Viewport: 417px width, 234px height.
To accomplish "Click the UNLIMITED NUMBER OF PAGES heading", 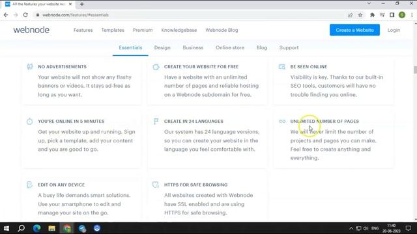I will pos(324,122).
